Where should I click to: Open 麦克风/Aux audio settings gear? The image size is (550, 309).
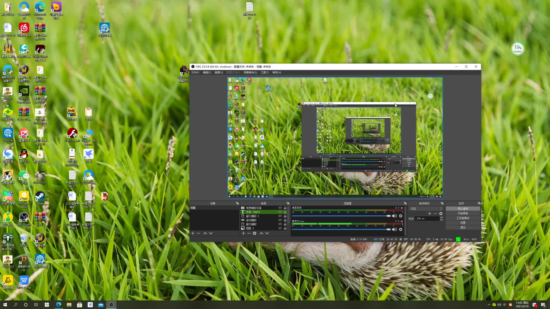[x=401, y=229]
